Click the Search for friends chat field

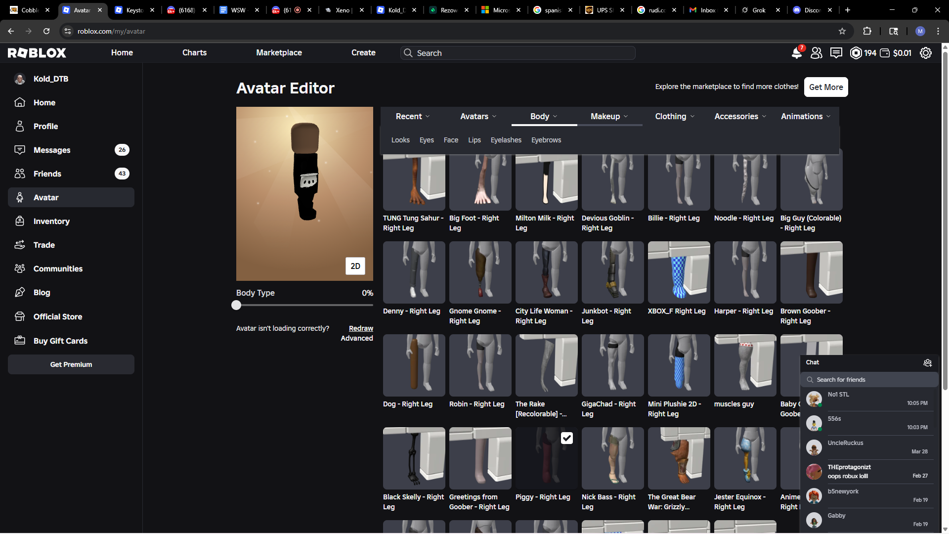[x=869, y=380]
